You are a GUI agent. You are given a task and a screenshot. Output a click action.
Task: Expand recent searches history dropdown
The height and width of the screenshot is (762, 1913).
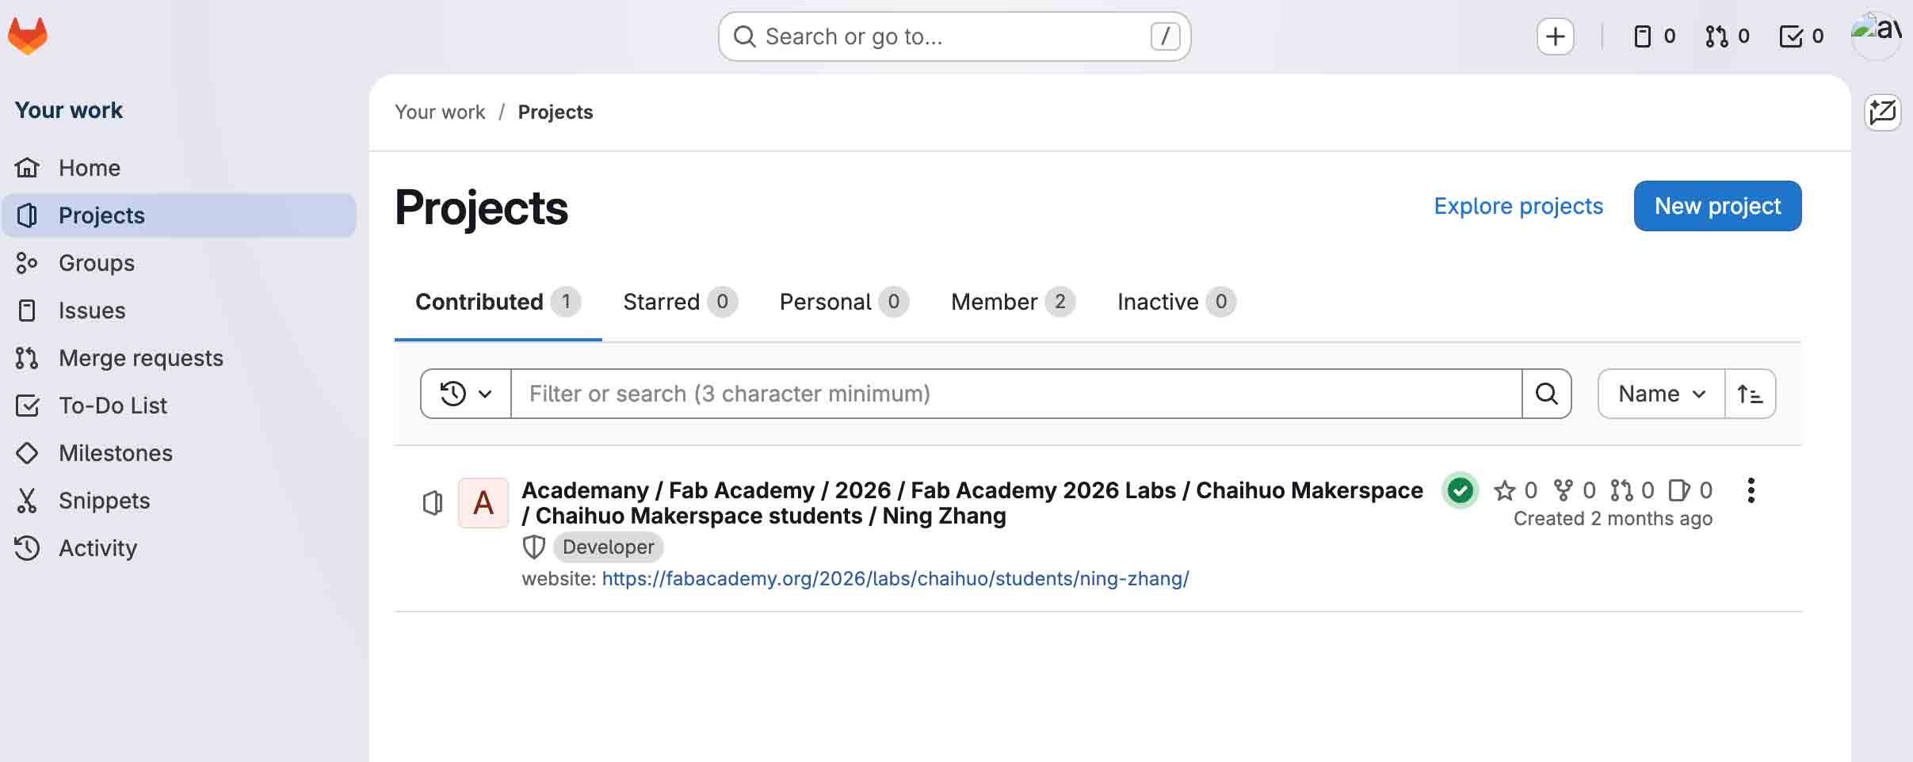pos(466,394)
